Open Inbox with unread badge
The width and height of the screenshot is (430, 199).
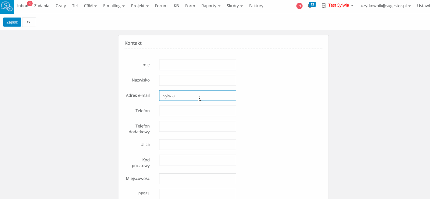click(x=23, y=6)
